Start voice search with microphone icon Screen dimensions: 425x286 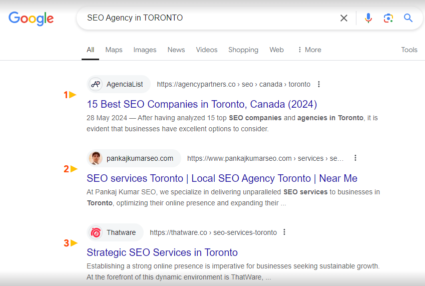368,18
